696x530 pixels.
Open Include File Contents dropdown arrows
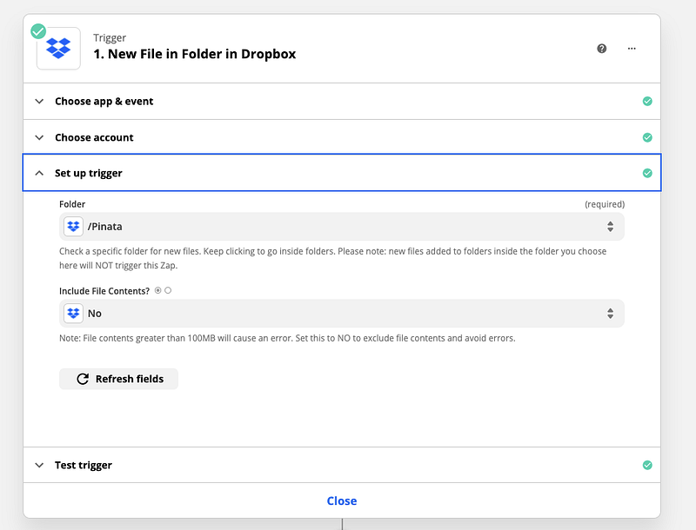(x=610, y=313)
